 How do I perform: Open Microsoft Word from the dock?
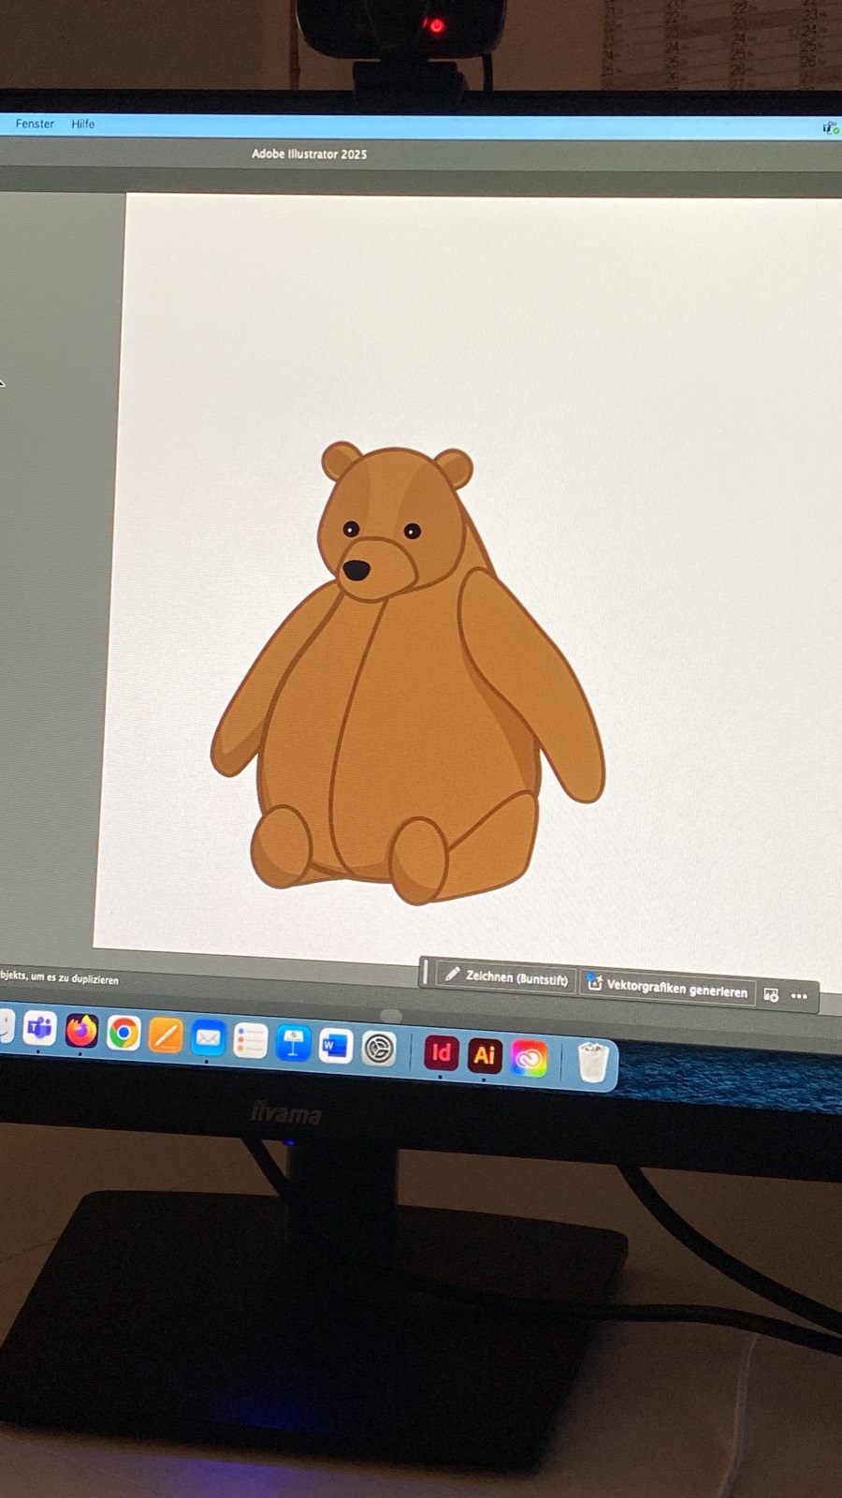335,1047
